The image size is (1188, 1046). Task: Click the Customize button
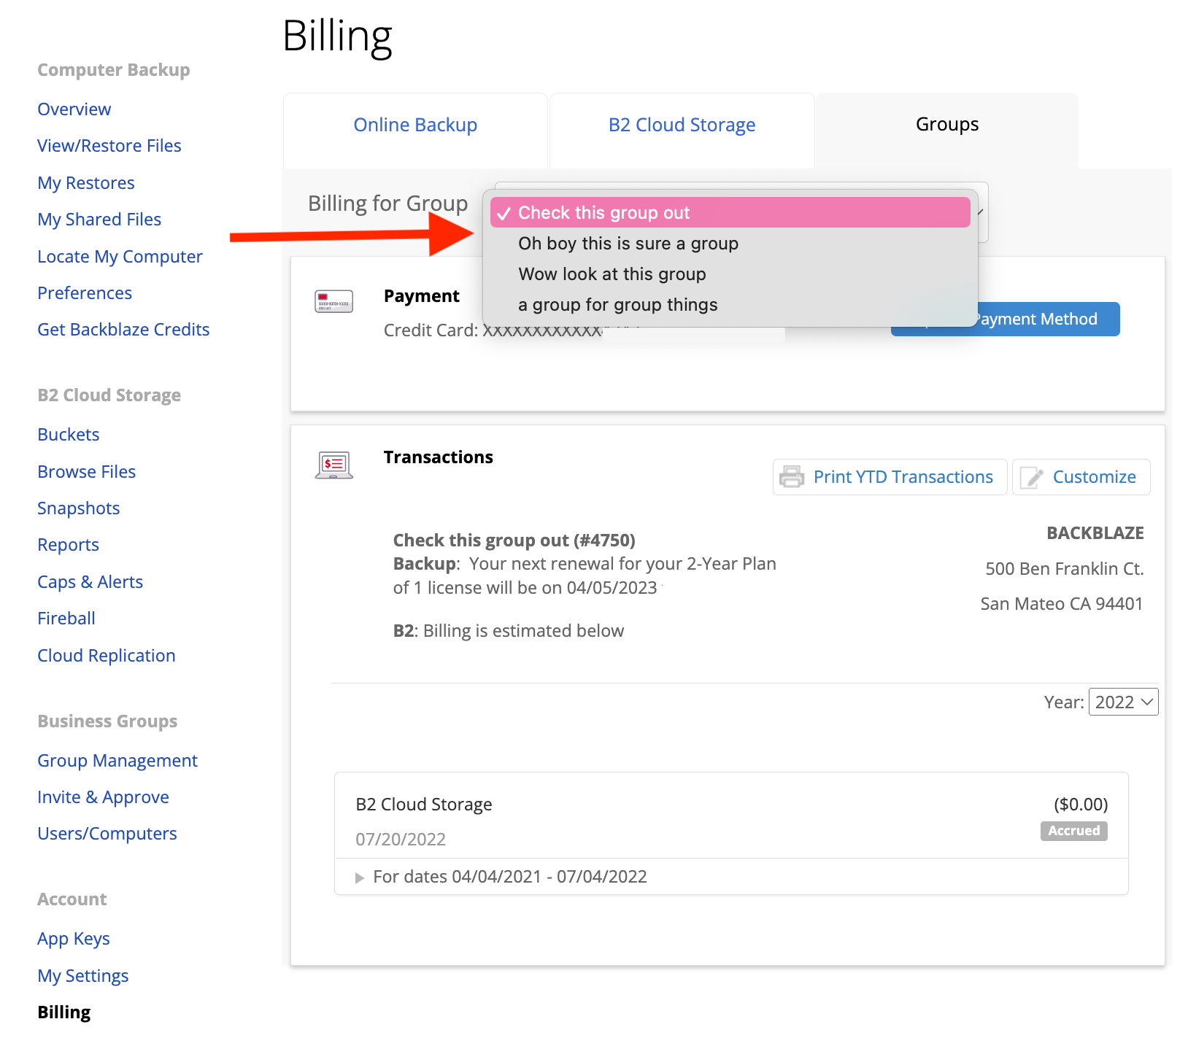(x=1081, y=477)
